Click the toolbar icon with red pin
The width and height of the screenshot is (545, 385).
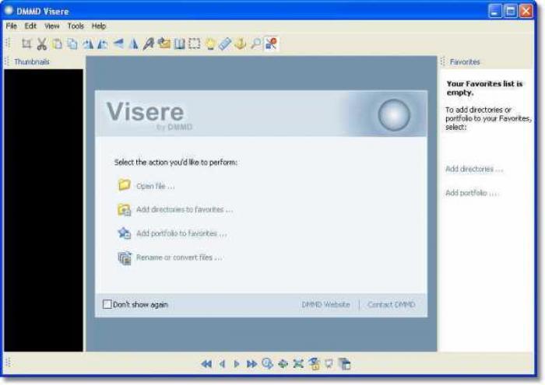coord(271,44)
